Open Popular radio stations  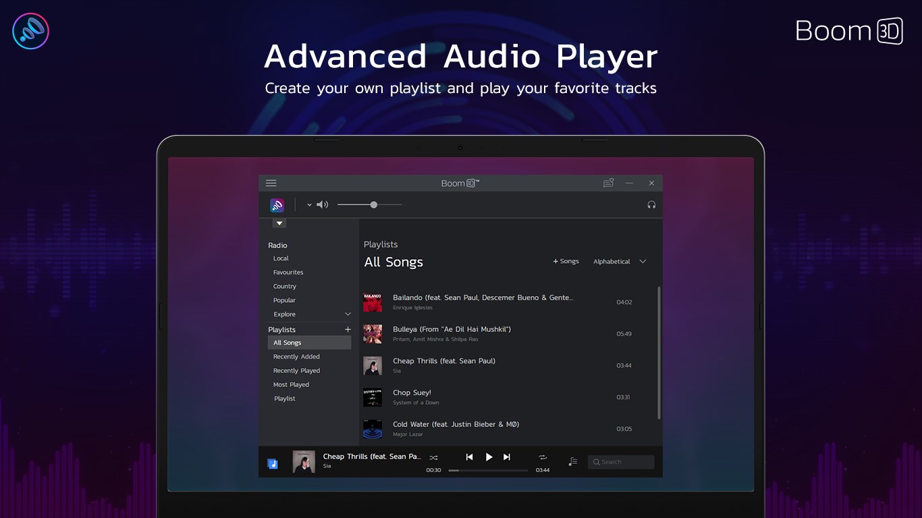pos(284,300)
